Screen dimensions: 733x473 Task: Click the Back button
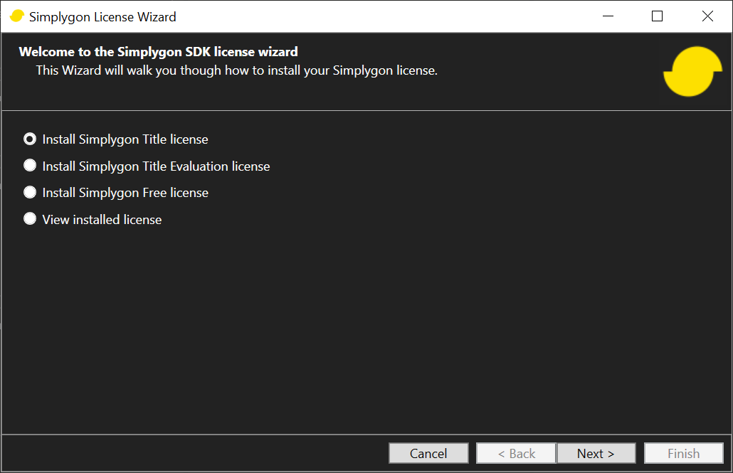[x=515, y=453]
